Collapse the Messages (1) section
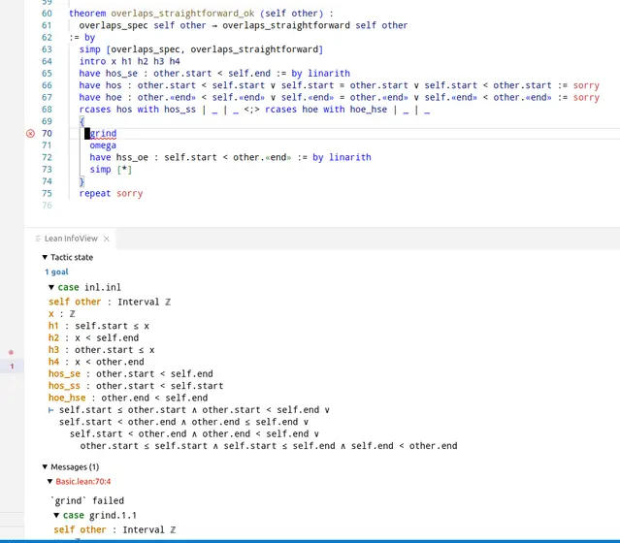 click(45, 466)
